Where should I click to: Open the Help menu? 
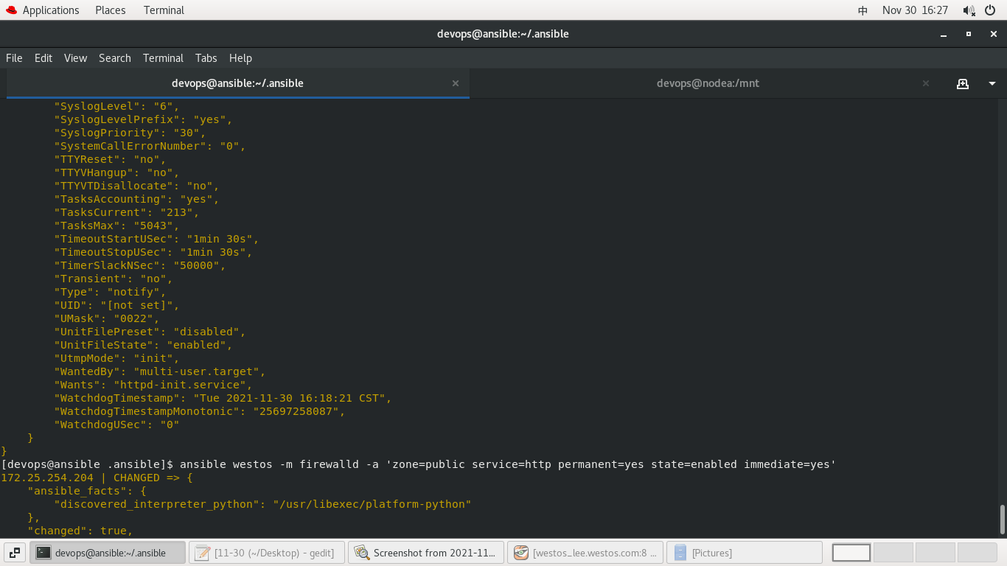tap(240, 58)
